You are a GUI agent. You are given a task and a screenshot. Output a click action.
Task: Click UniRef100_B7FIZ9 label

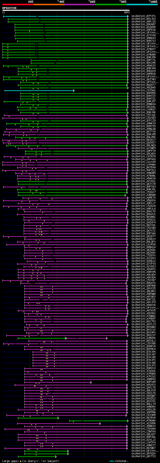pyautogui.click(x=143, y=121)
